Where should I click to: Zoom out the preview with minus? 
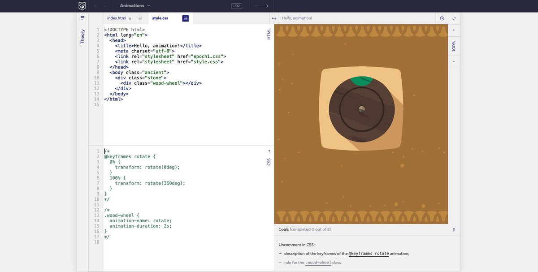pyautogui.click(x=454, y=61)
